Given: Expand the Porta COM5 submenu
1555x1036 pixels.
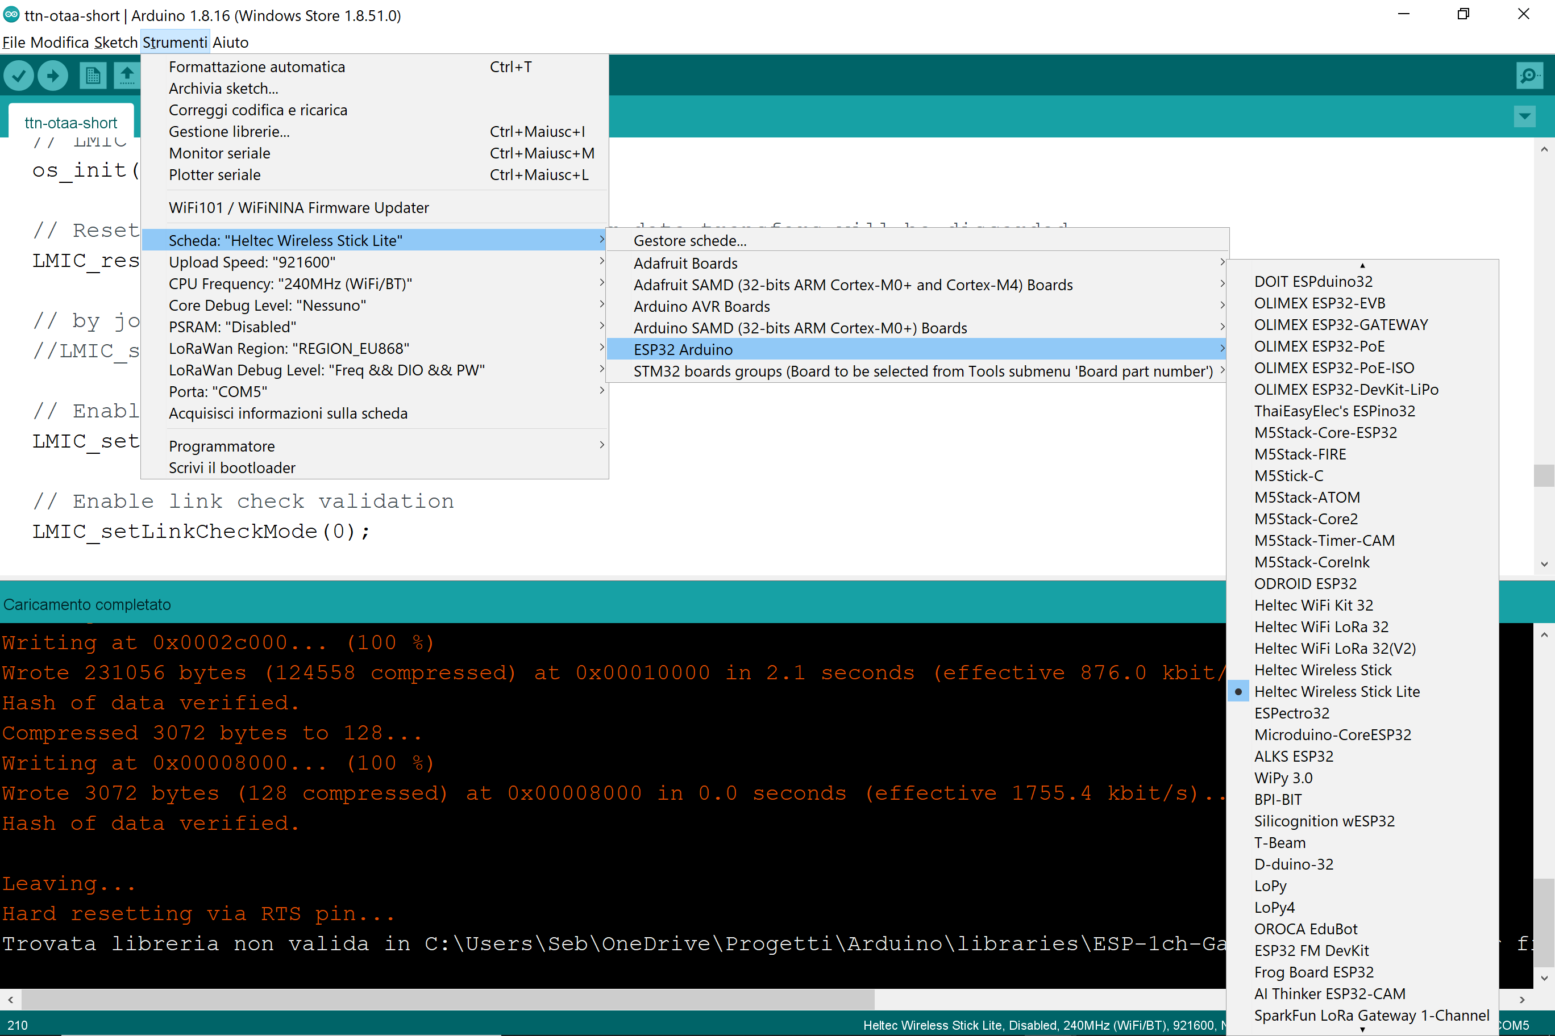Looking at the screenshot, I should [x=374, y=392].
